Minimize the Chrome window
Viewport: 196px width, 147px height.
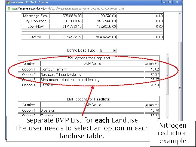coord(164,2)
